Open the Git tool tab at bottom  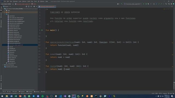pos(4,92)
